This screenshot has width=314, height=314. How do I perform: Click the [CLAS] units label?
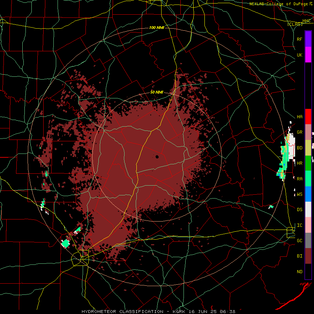295,24
